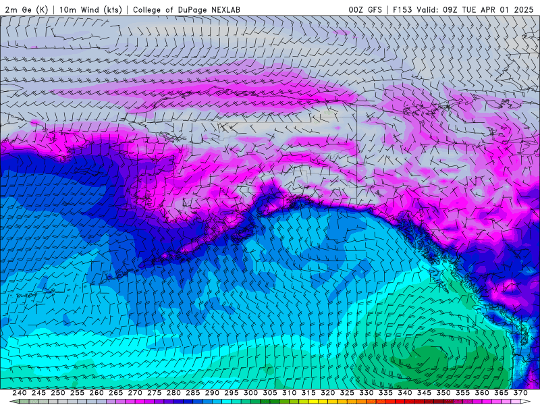Click the valid time '09Z TUE APR 01 2025'
540x405 pixels.
[x=488, y=9]
